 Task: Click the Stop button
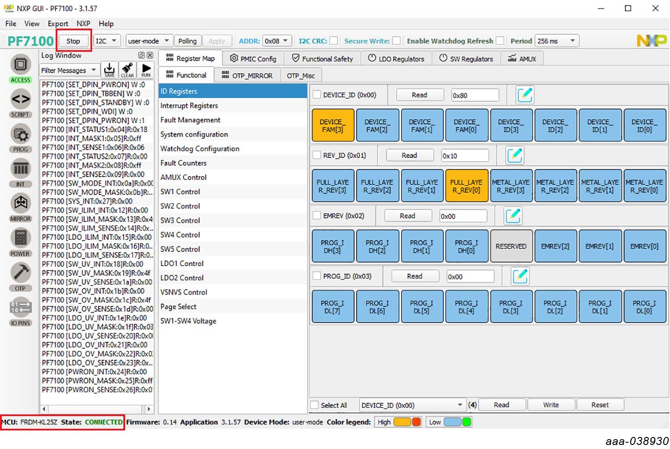click(x=73, y=41)
